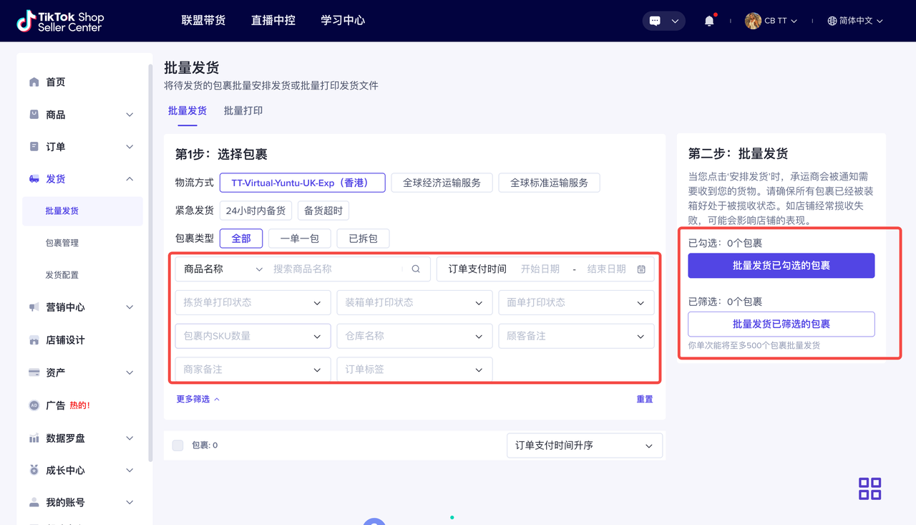Viewport: 916px width, 525px height.
Task: Switch to the 批量打印 tab
Action: point(243,111)
